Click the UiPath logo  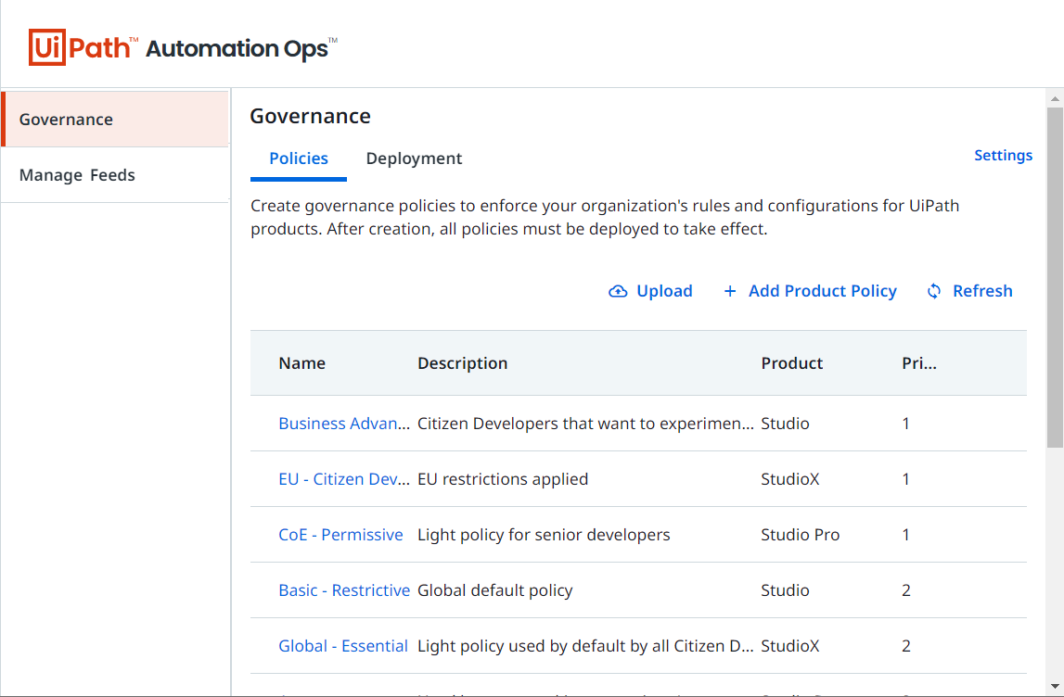[83, 47]
